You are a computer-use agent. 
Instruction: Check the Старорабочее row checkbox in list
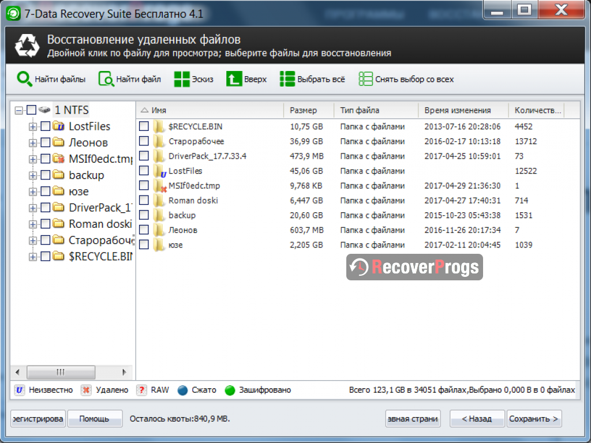tap(144, 141)
